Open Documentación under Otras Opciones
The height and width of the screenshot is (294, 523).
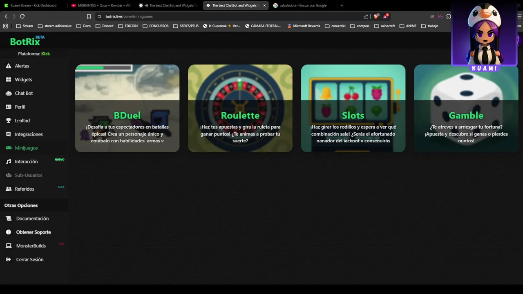32,218
